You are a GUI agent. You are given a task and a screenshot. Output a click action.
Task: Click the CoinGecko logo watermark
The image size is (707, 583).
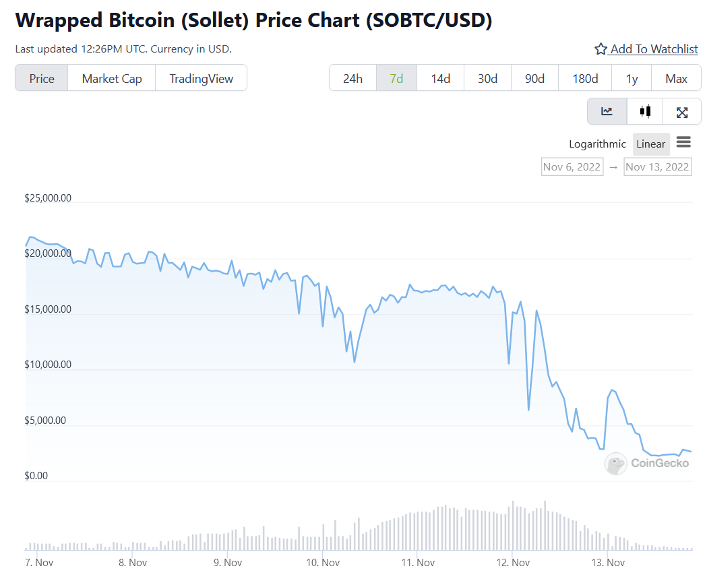(x=647, y=463)
